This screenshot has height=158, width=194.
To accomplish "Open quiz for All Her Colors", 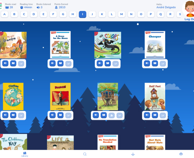I will [x=116, y=64].
